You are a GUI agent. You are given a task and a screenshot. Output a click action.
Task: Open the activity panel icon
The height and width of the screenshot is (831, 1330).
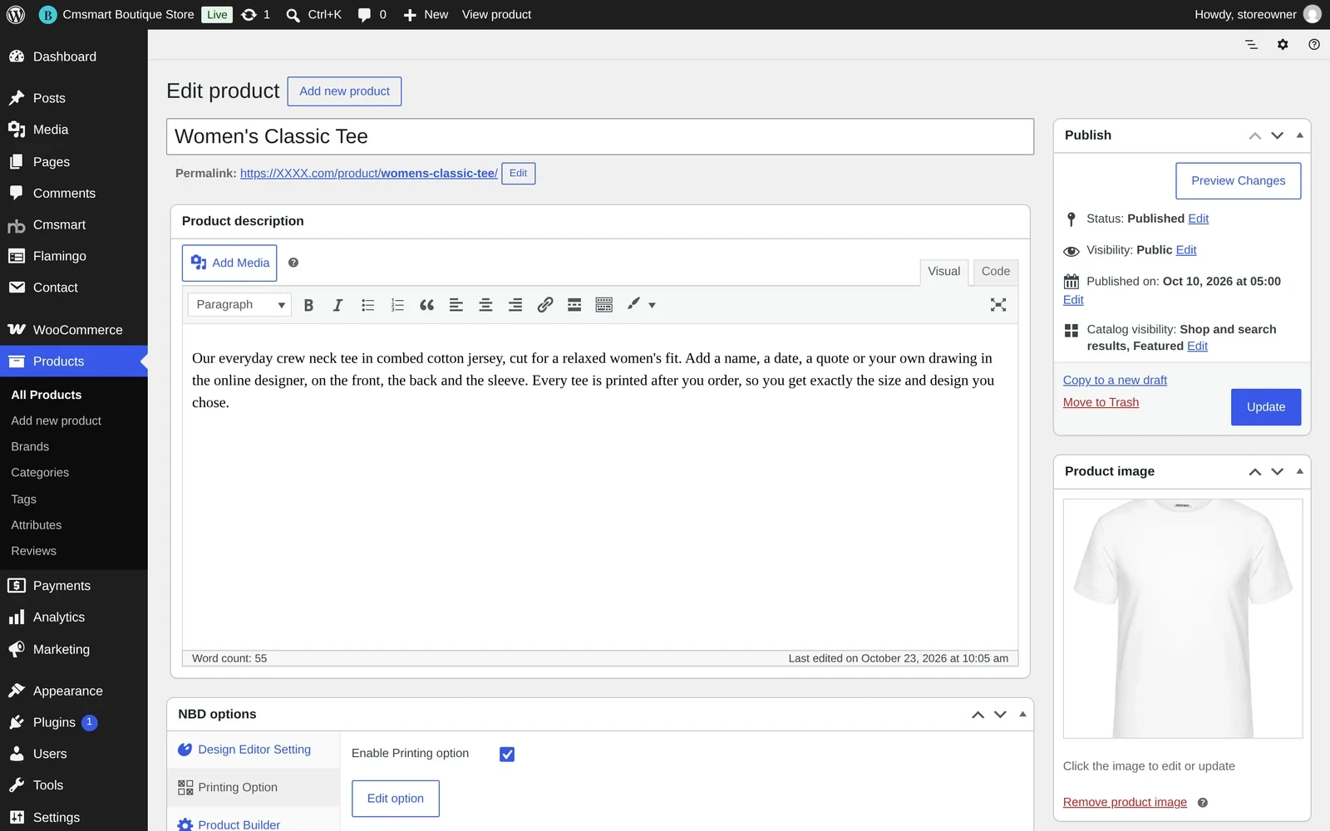(x=1251, y=45)
